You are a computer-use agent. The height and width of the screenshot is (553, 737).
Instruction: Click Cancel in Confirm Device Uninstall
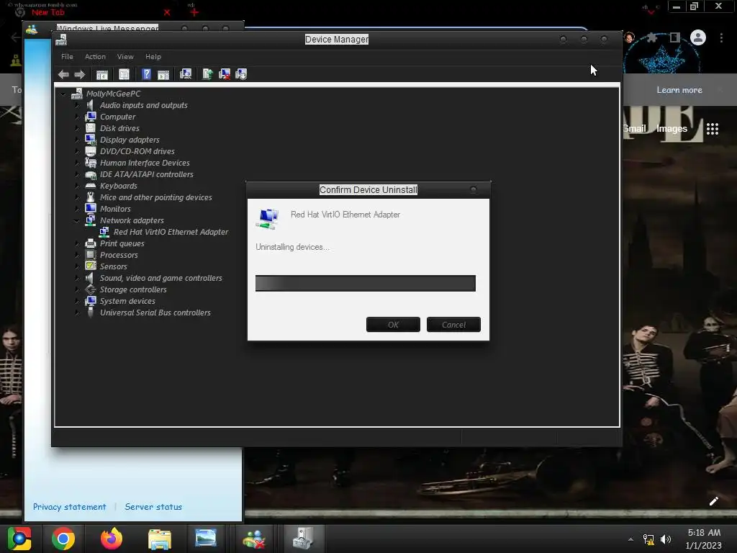click(453, 325)
